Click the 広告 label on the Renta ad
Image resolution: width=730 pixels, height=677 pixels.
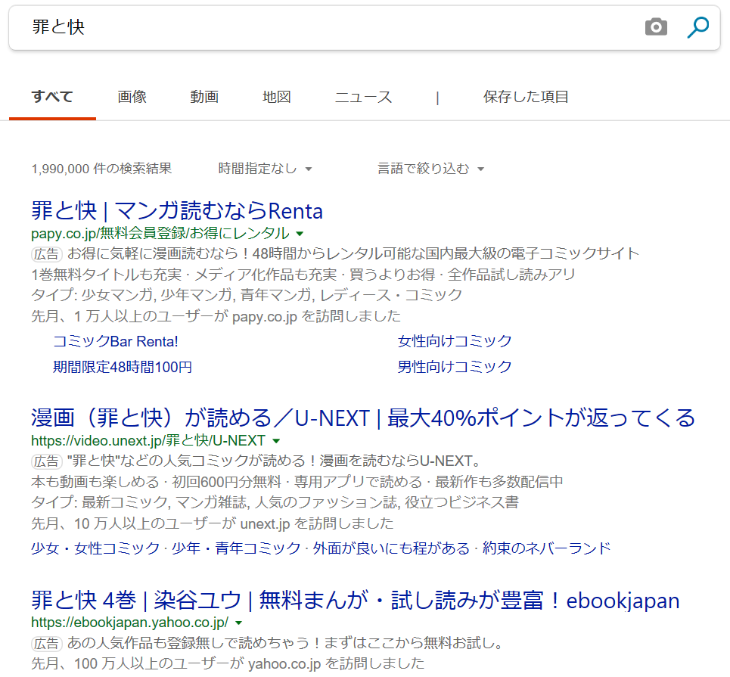[47, 254]
